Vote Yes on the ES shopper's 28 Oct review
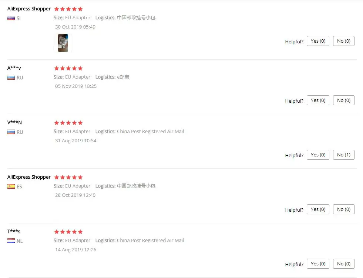 tap(318, 209)
